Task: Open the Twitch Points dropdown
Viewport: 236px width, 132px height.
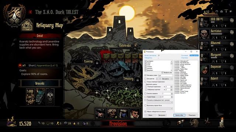Action: [154, 97]
